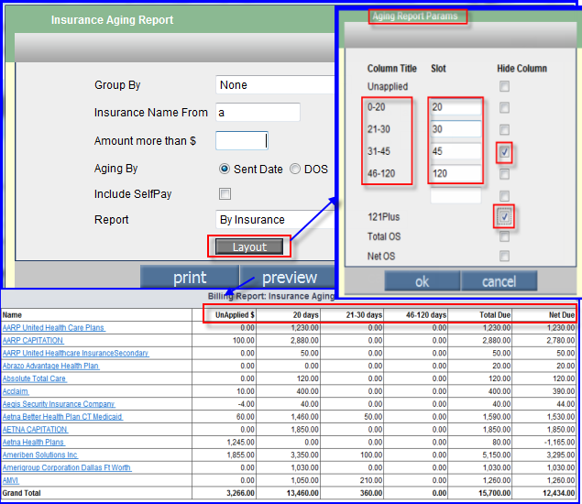Select the Sent Date radio button
Viewport: 582px width, 504px height.
tap(225, 169)
